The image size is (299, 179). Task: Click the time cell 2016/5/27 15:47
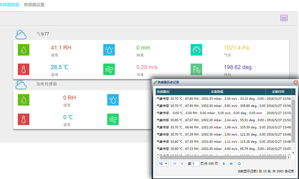pos(279,149)
